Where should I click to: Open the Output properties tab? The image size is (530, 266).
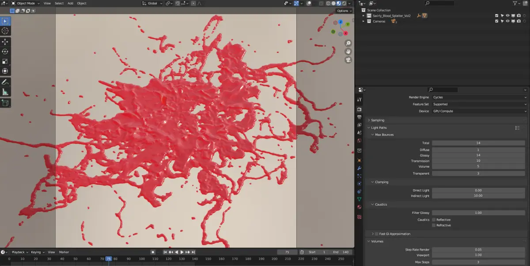pyautogui.click(x=359, y=117)
